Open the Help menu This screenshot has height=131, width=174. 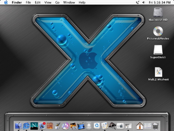(x=82, y=3)
